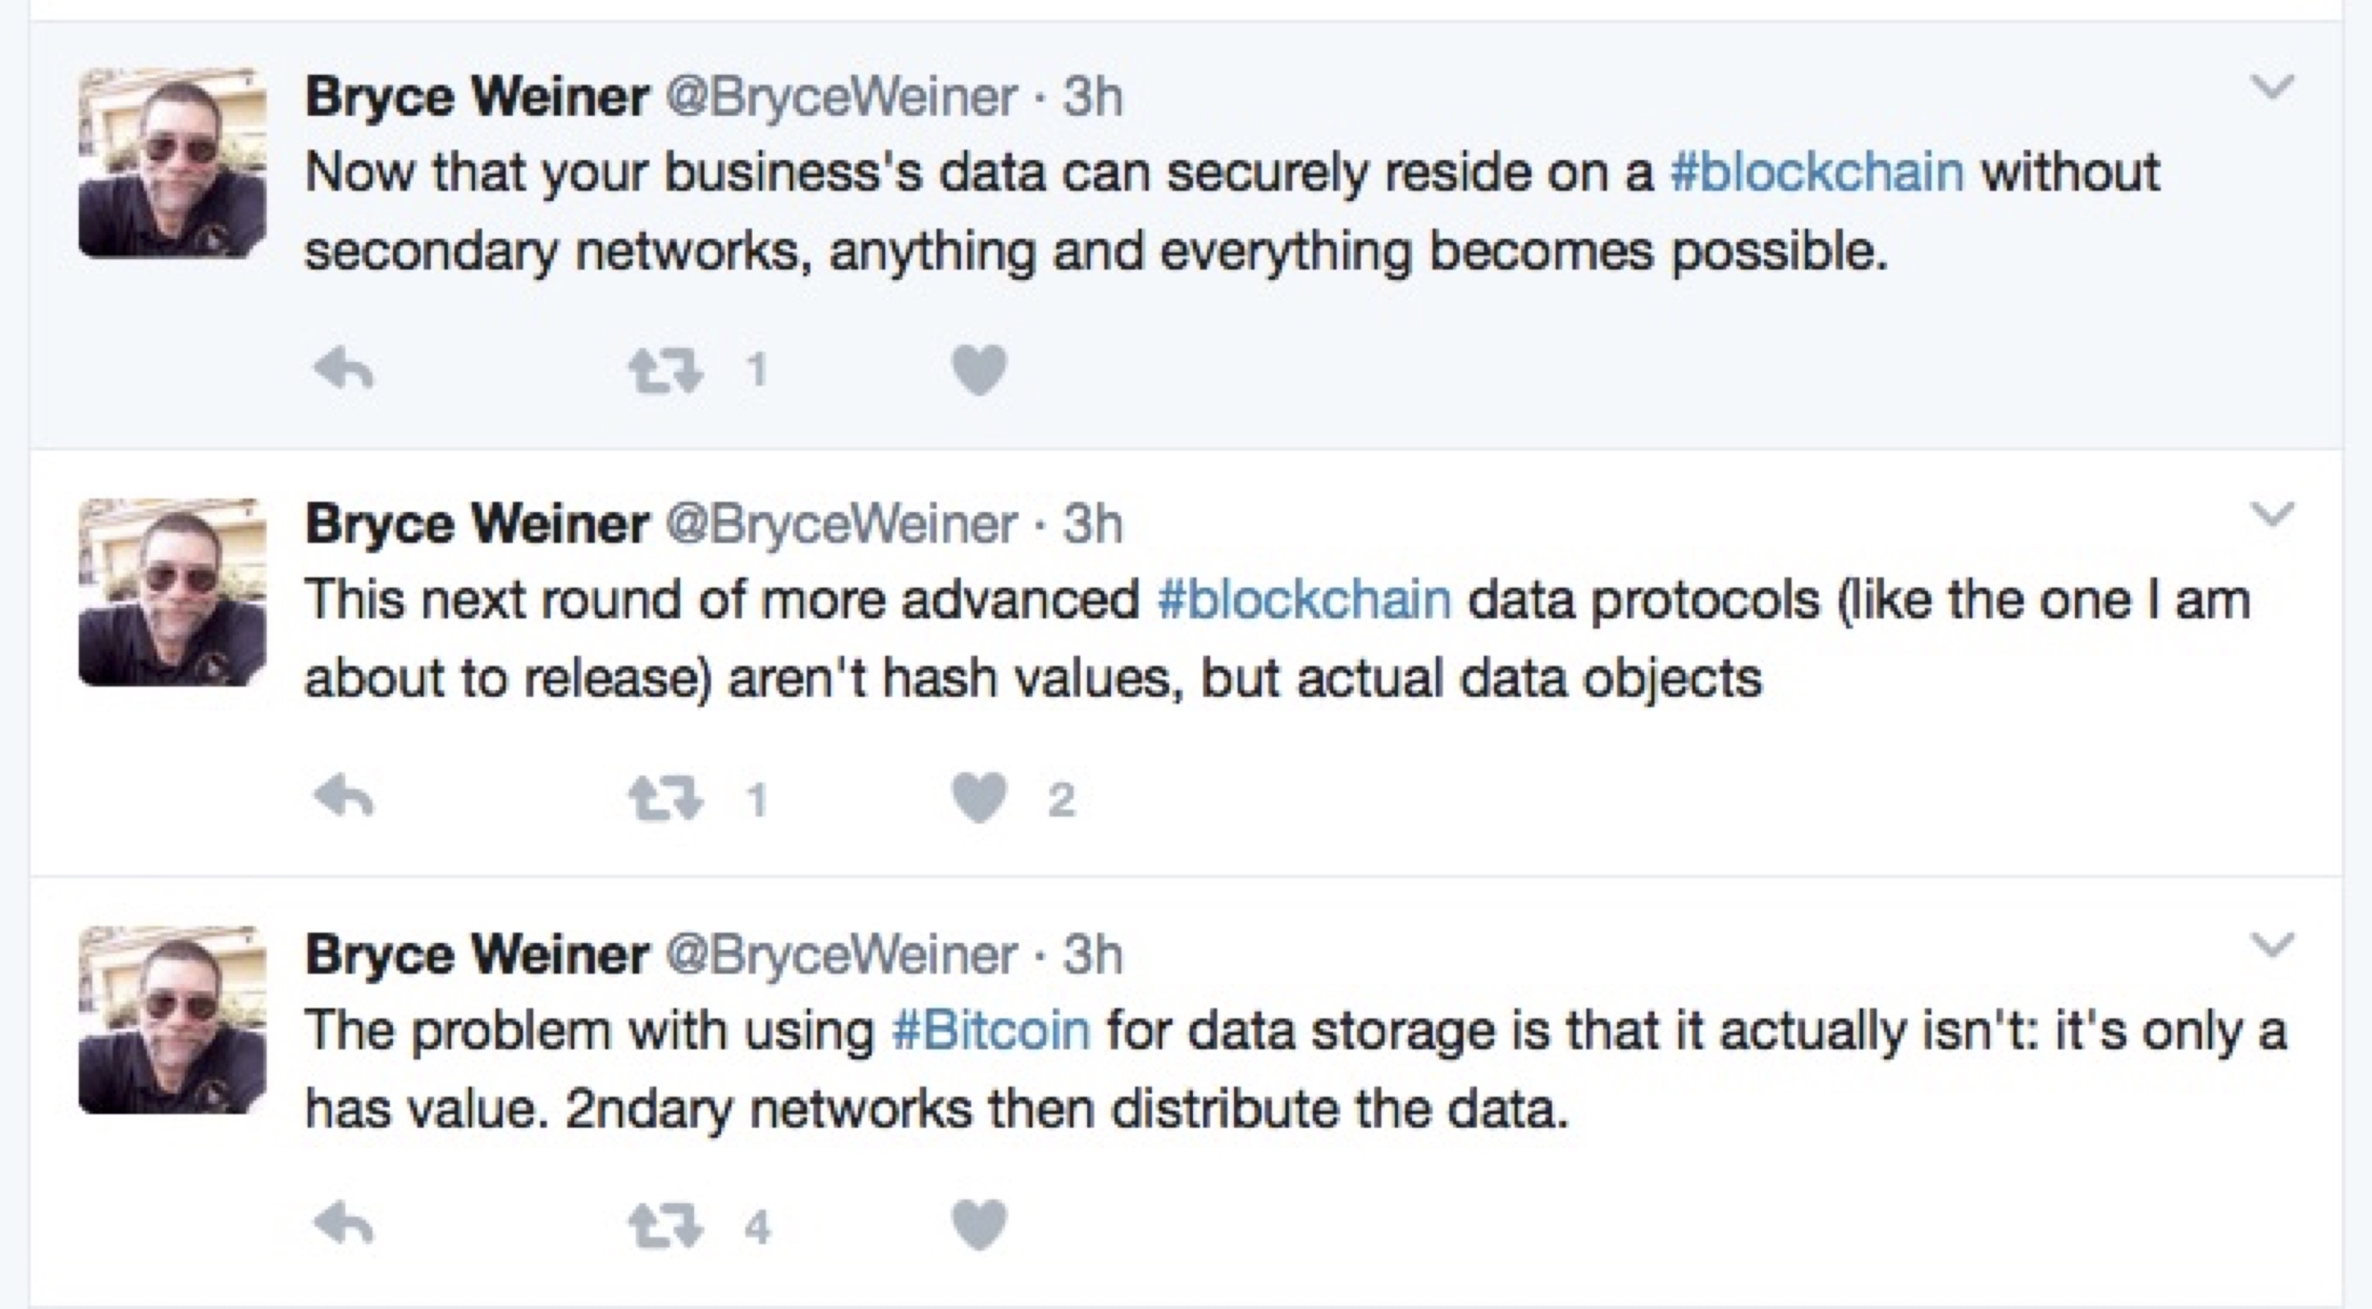This screenshot has width=2372, height=1309.
Task: Reply to the advanced data protocols tweet
Action: pyautogui.click(x=344, y=797)
